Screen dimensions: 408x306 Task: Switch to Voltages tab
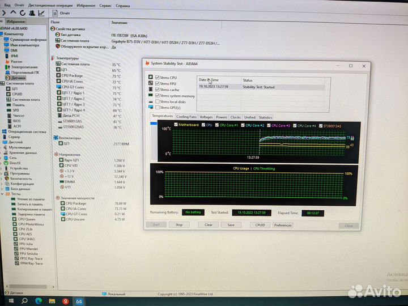point(206,117)
